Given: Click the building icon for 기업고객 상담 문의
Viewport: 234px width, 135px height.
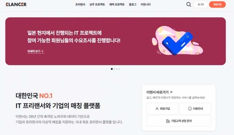Looking at the screenshot, I should pyautogui.click(x=168, y=121).
